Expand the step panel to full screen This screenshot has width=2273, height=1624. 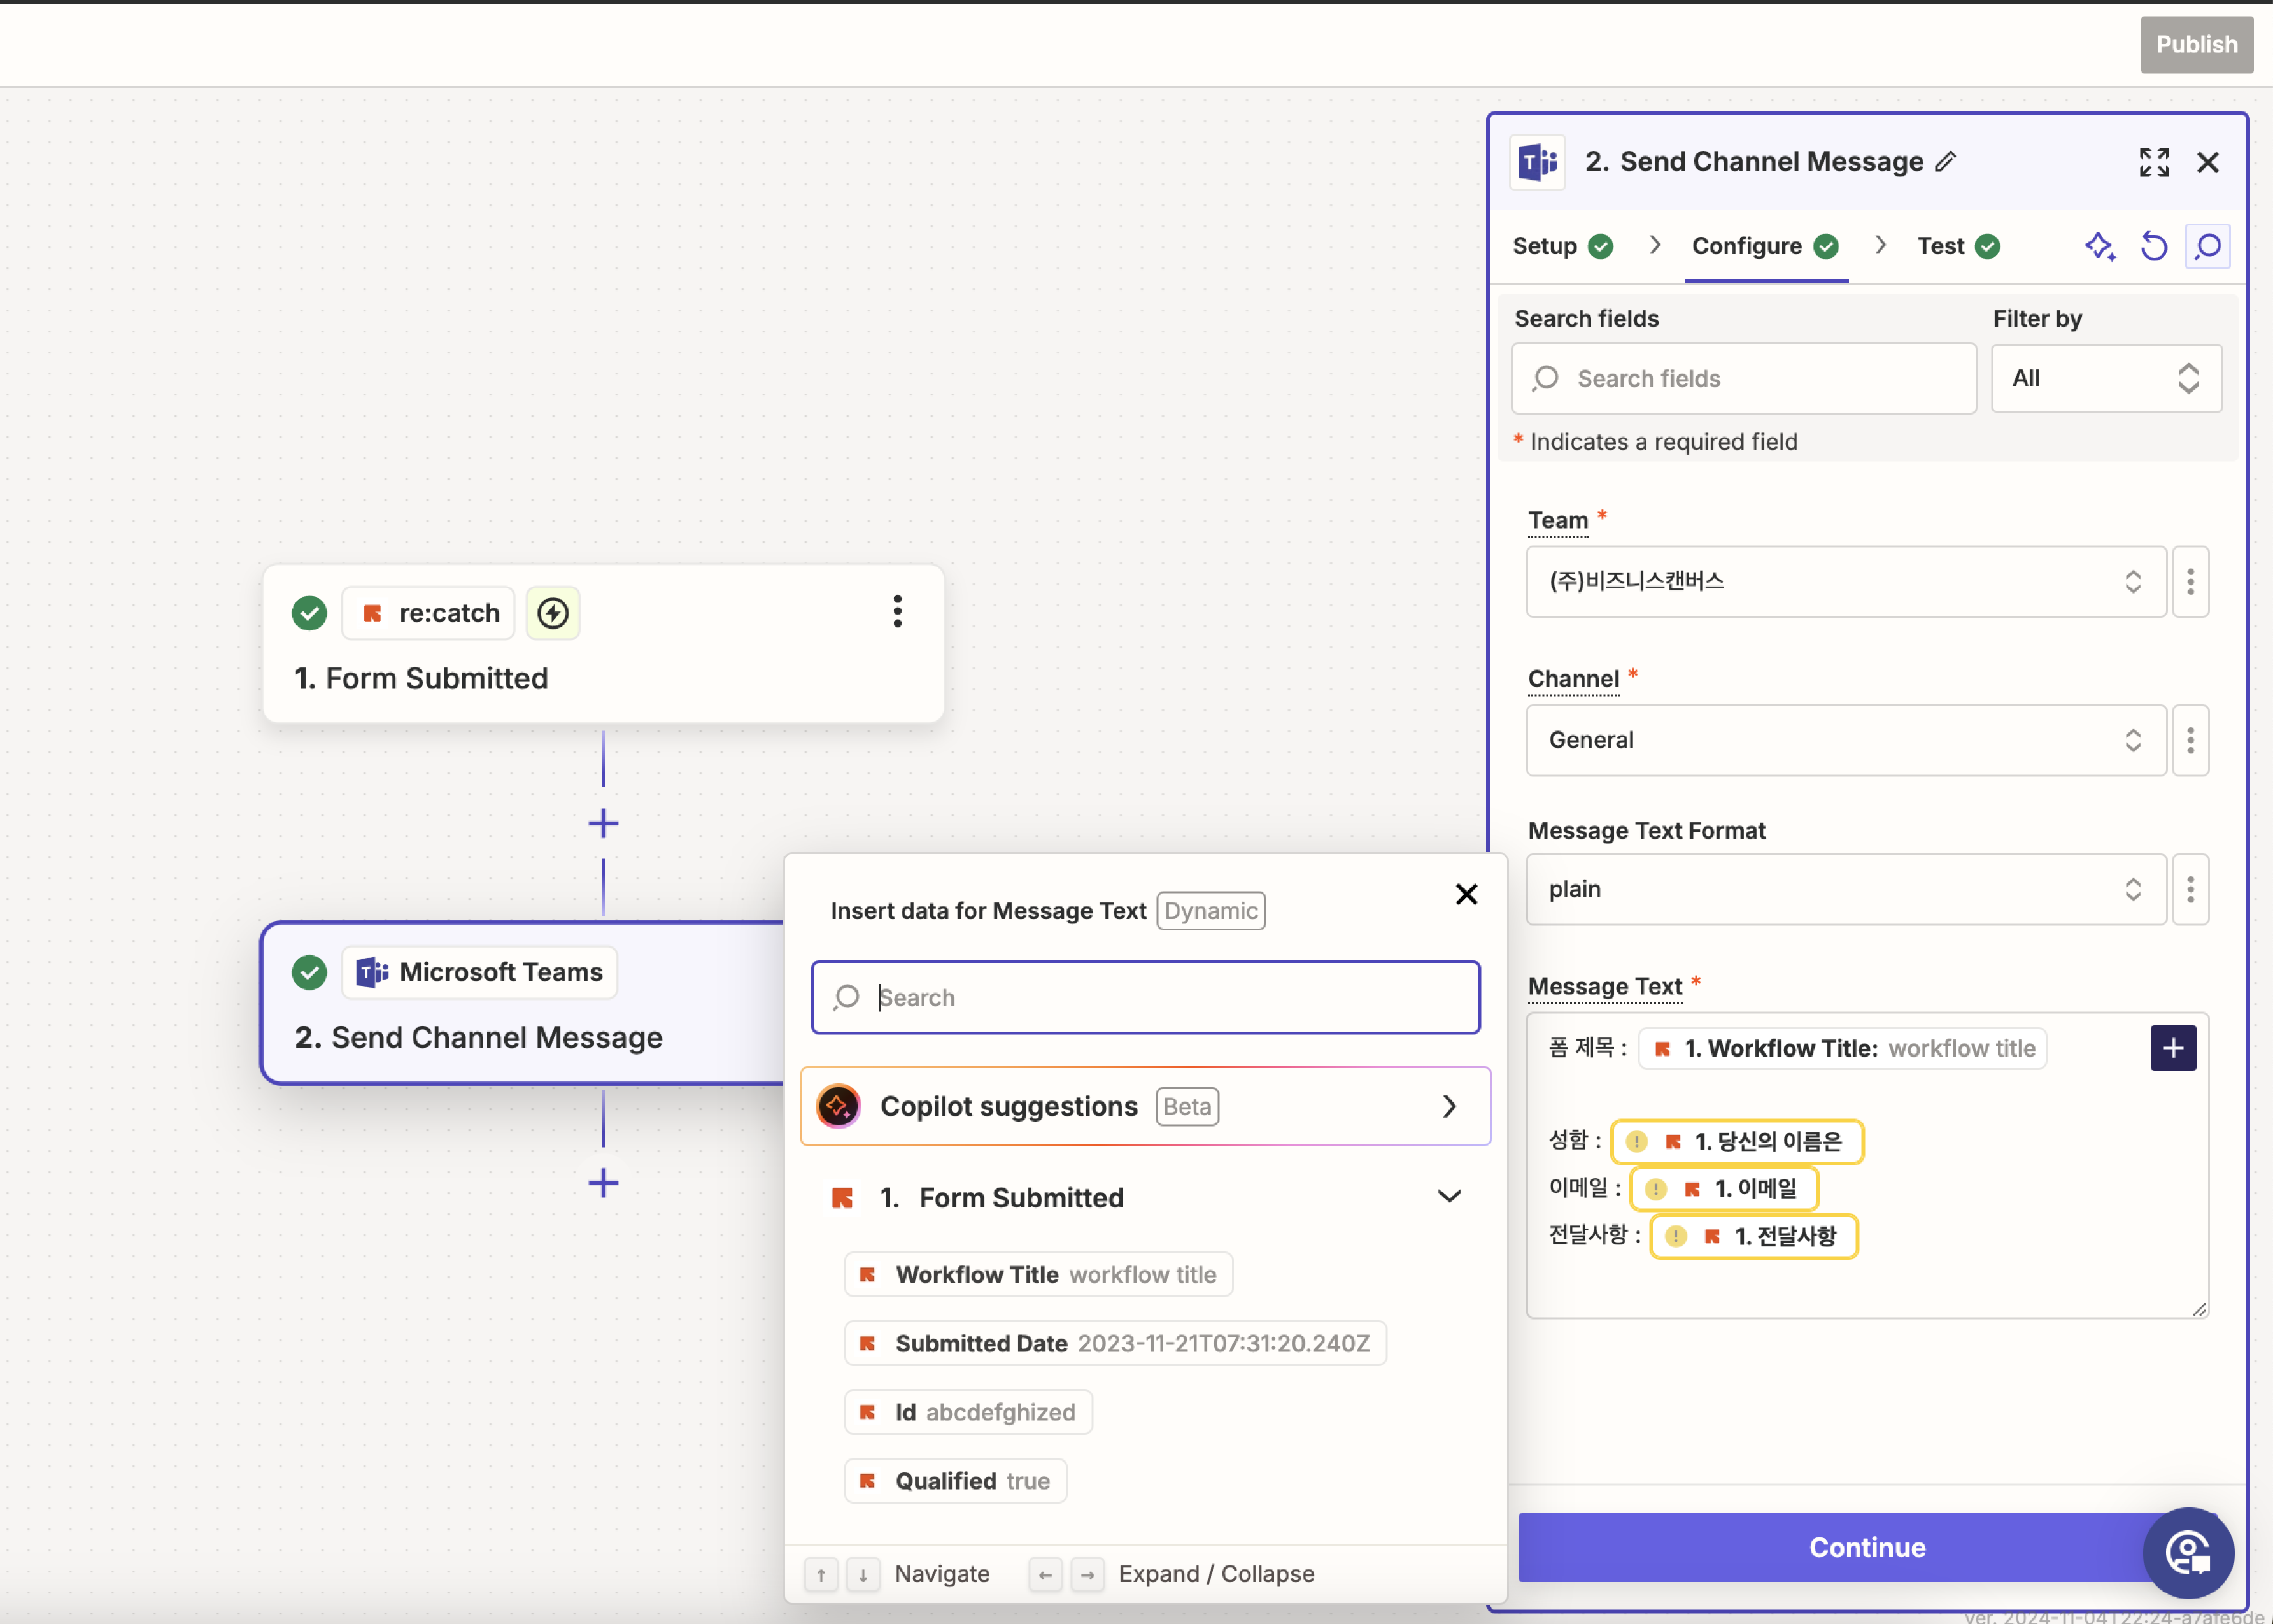point(2154,162)
